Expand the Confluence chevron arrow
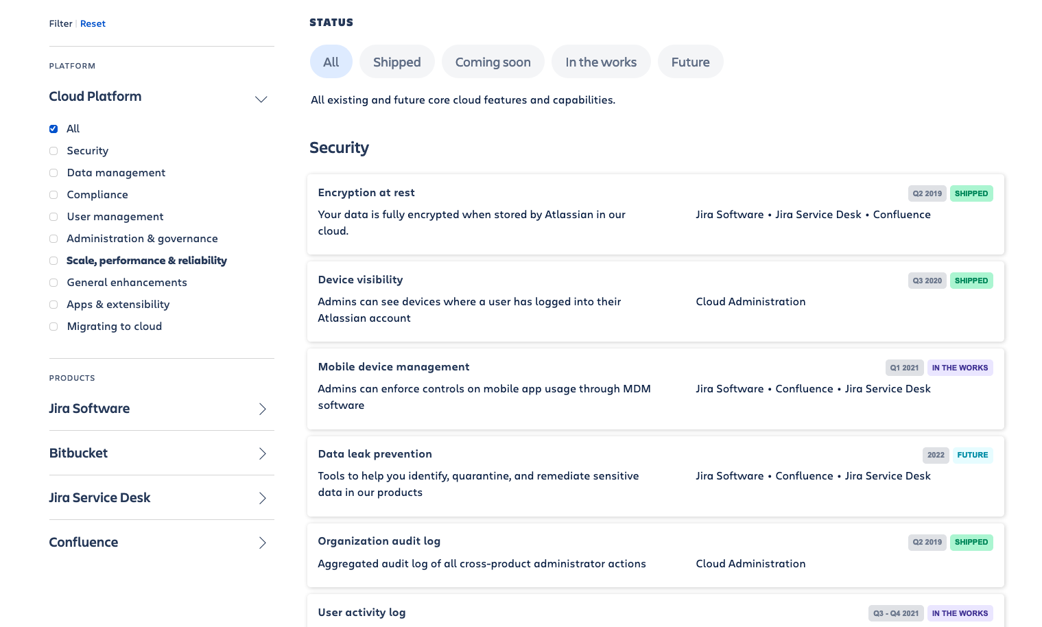The image size is (1042, 627). (x=262, y=543)
